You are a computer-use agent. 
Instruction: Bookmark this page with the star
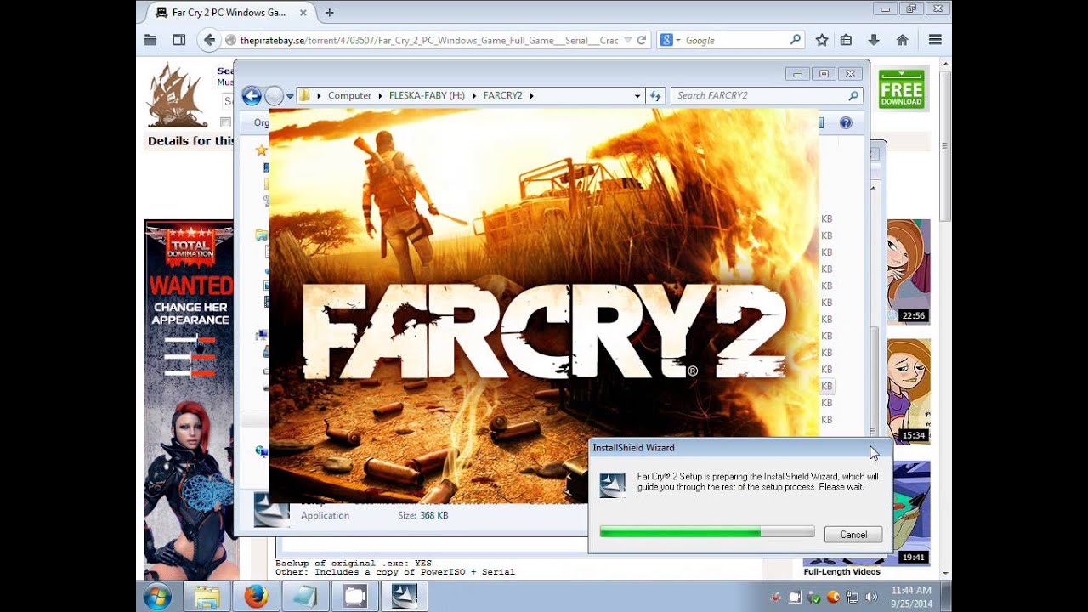click(x=822, y=40)
